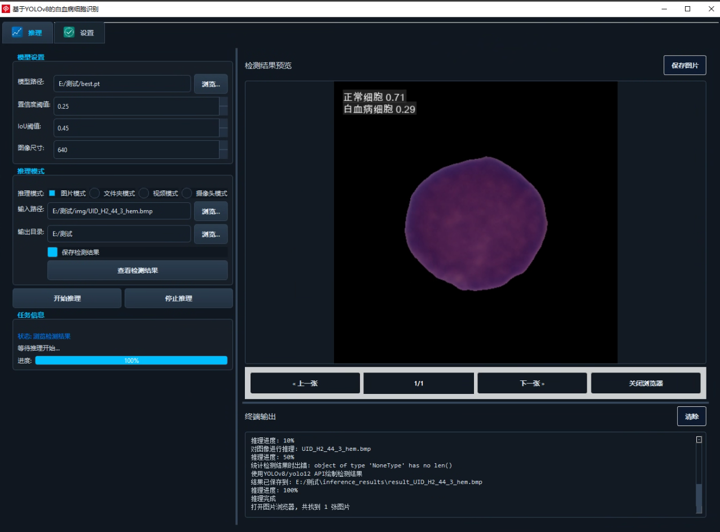Screen dimensions: 720x532
Task: Click the 输出目录 field showing E:/测试
Action: tap(119, 234)
